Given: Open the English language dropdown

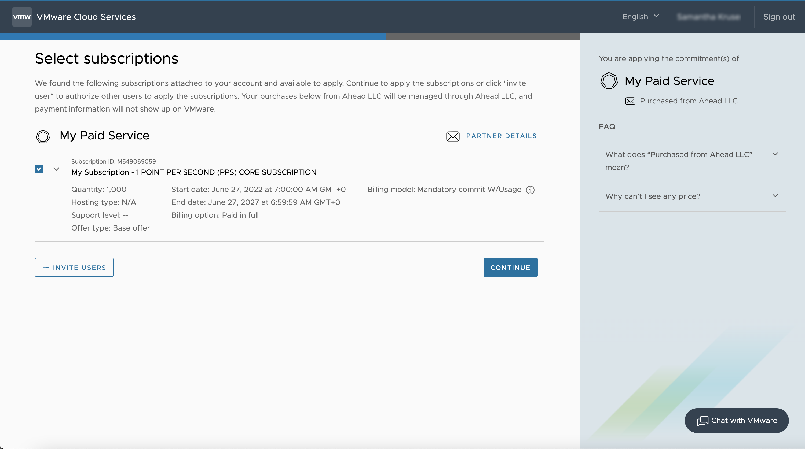Looking at the screenshot, I should tap(641, 17).
